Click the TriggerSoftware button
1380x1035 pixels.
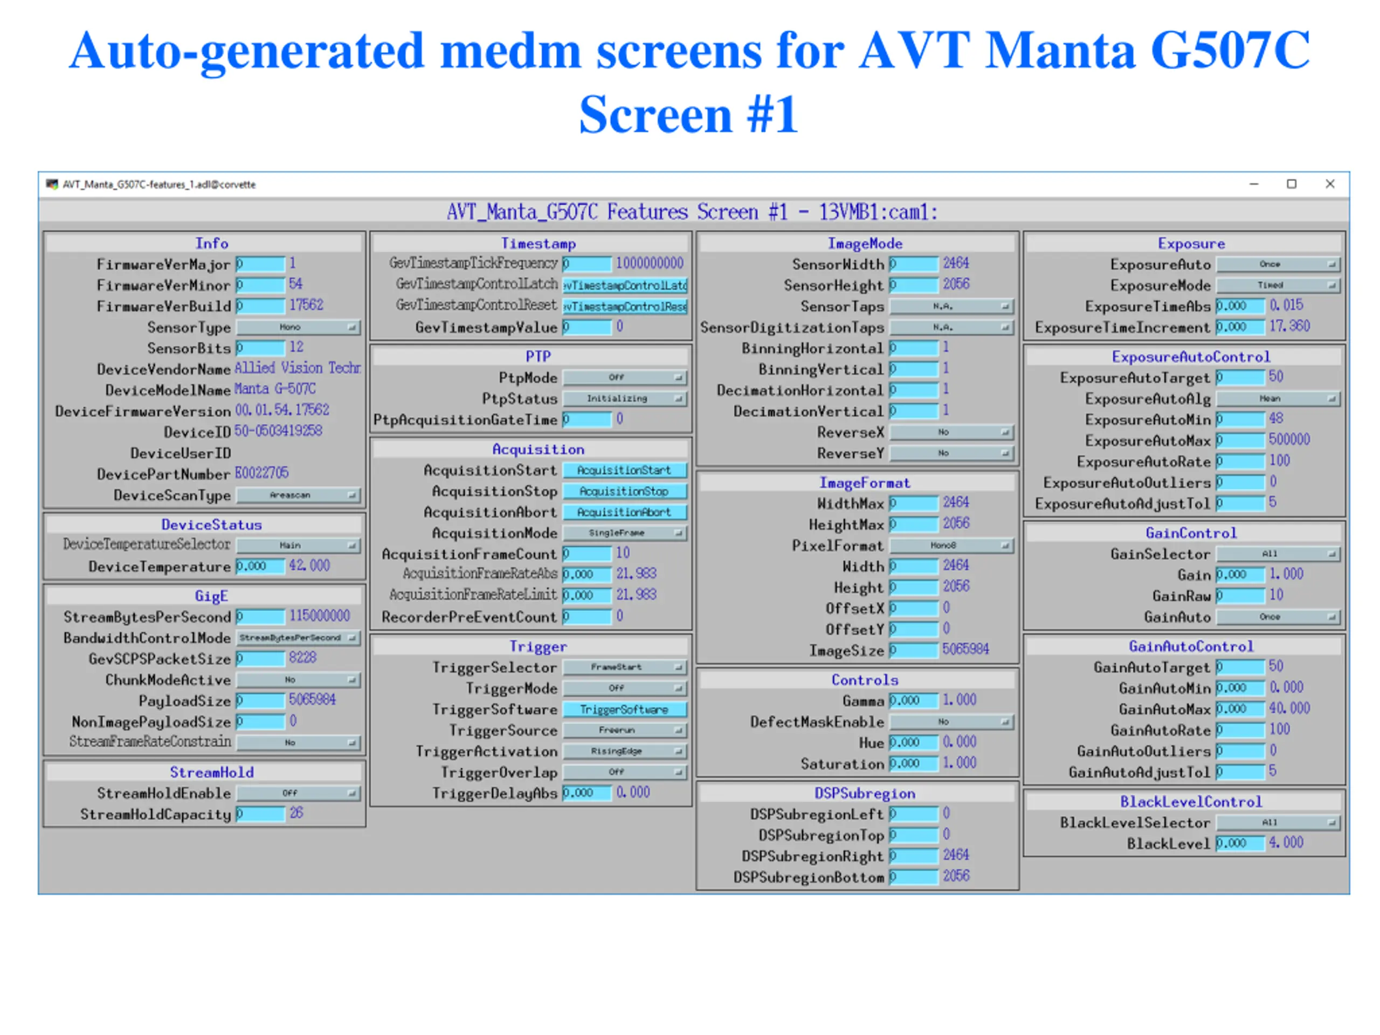(x=624, y=710)
